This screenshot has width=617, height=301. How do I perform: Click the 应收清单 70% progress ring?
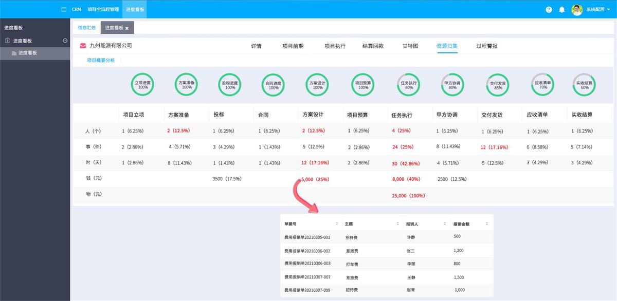(542, 85)
